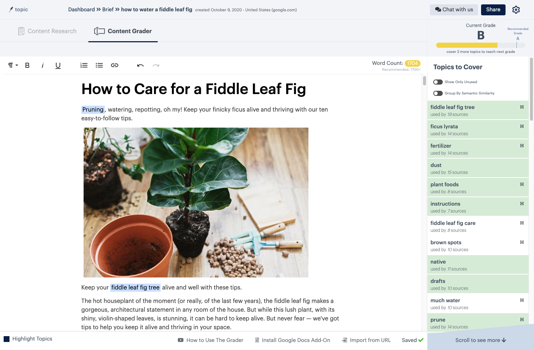The image size is (534, 350).
Task: Click the Share button
Action: click(493, 10)
